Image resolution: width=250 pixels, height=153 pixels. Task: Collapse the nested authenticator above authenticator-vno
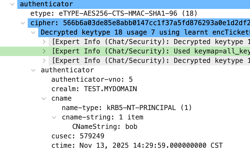click(x=33, y=70)
